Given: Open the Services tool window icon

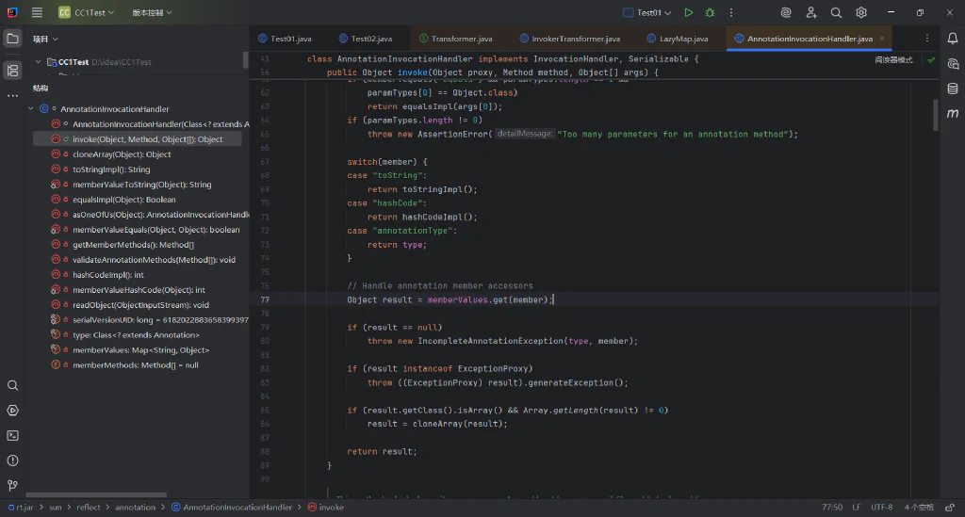Looking at the screenshot, I should click(x=12, y=411).
